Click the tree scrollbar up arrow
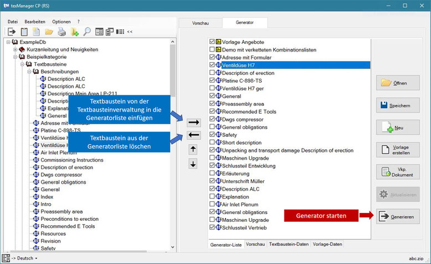Viewport: 431px width, 264px height. point(173,42)
